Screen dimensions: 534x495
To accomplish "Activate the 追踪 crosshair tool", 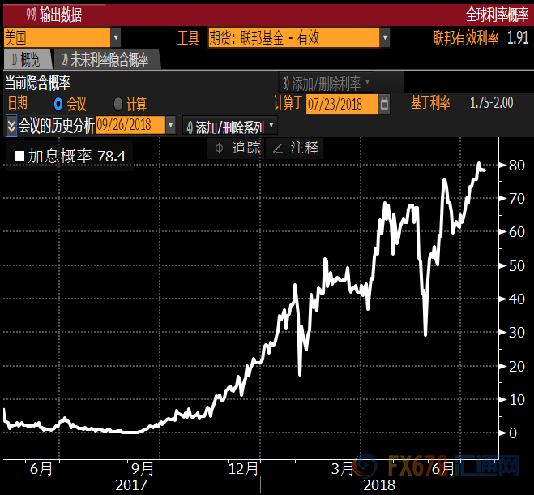I will [236, 148].
